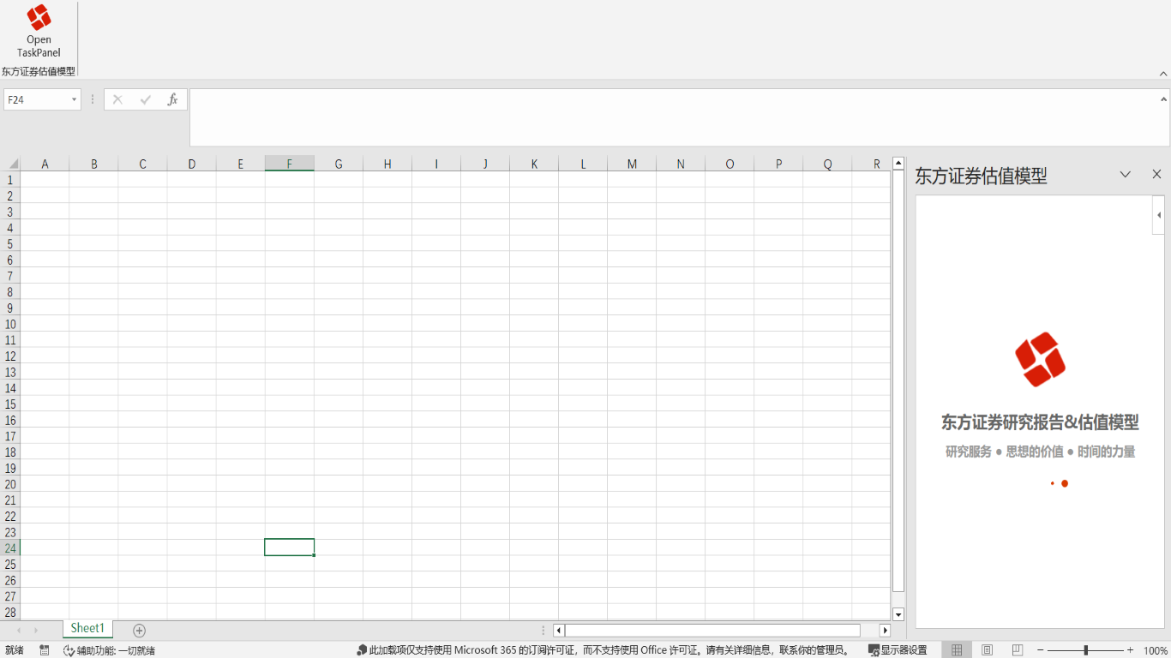Click the next sheet navigation arrow
The width and height of the screenshot is (1171, 658).
click(x=36, y=631)
